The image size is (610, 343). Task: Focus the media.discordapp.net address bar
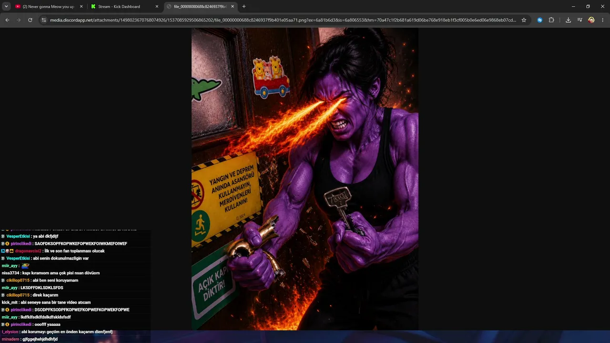pyautogui.click(x=283, y=20)
